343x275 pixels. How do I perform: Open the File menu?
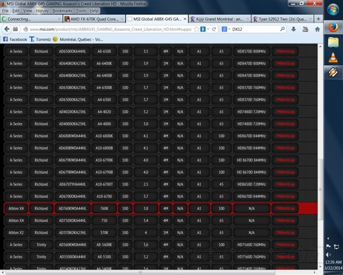pyautogui.click(x=5, y=11)
